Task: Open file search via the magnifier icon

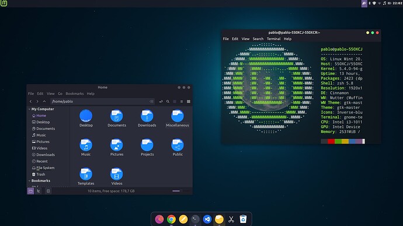Action: 168,101
